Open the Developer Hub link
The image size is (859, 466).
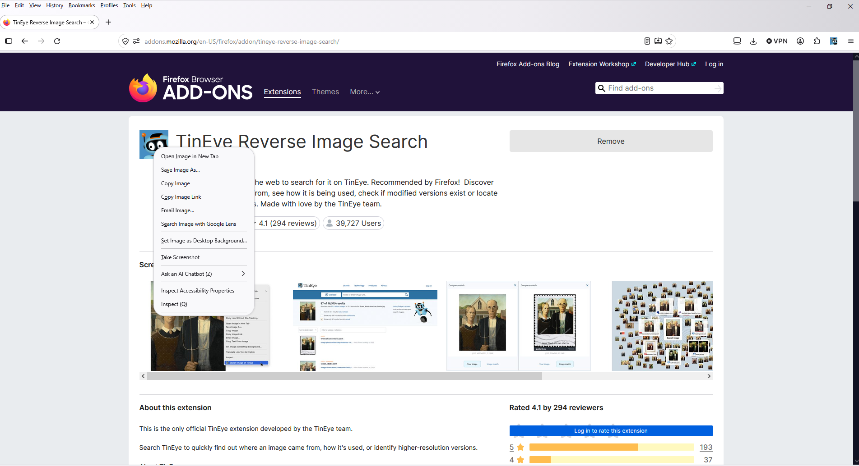(670, 64)
